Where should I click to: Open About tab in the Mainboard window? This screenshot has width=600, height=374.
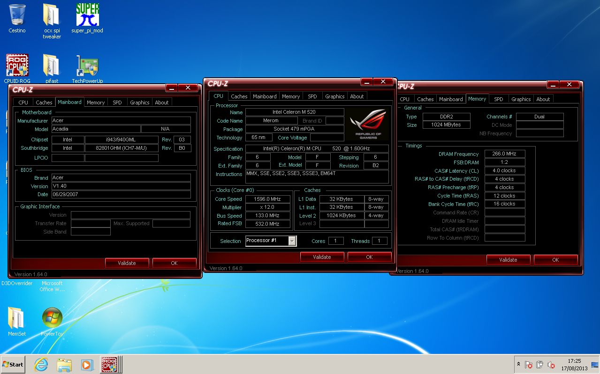click(162, 103)
